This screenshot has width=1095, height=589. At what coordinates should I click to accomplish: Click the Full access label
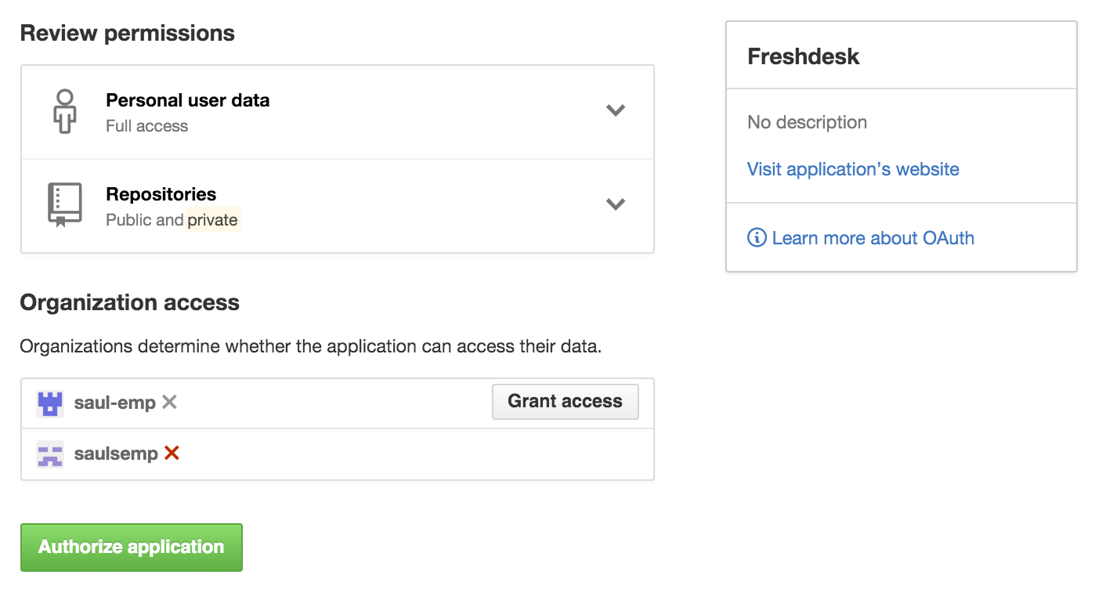tap(147, 126)
